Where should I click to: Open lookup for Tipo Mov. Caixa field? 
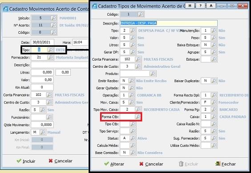point(138,110)
